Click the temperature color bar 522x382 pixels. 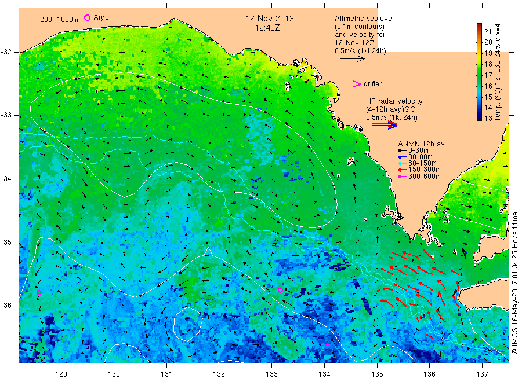[480, 72]
